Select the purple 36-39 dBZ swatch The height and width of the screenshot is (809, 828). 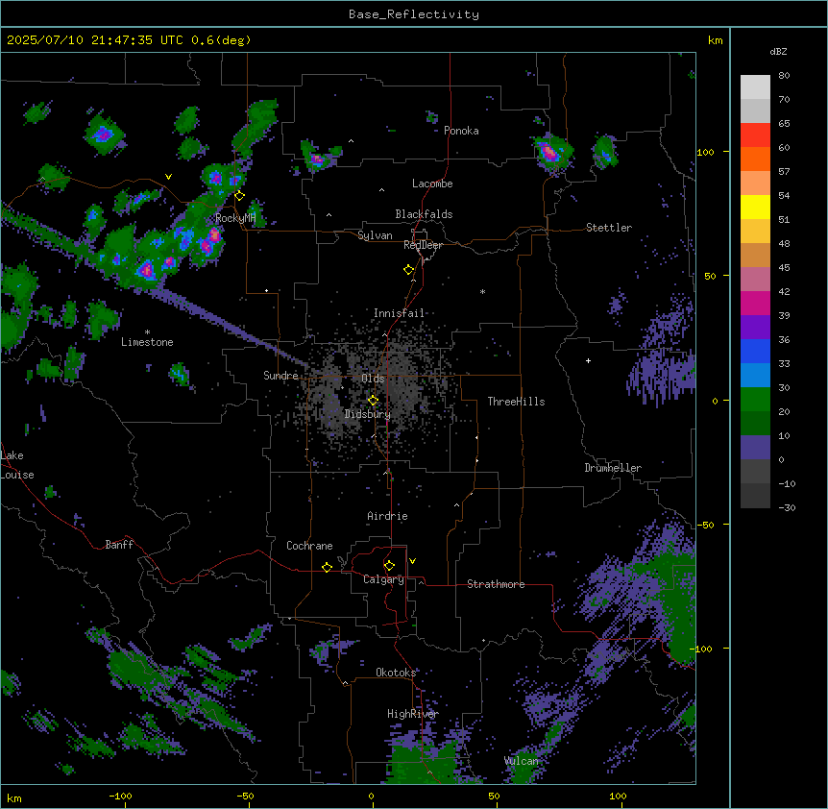(x=755, y=328)
